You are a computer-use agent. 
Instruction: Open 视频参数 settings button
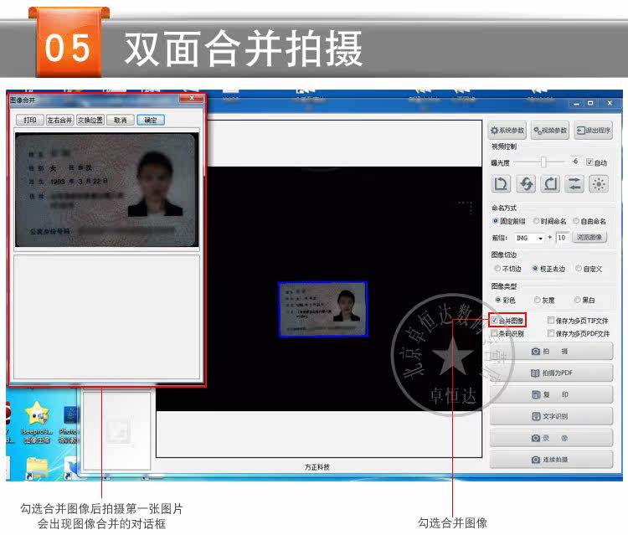pyautogui.click(x=550, y=131)
